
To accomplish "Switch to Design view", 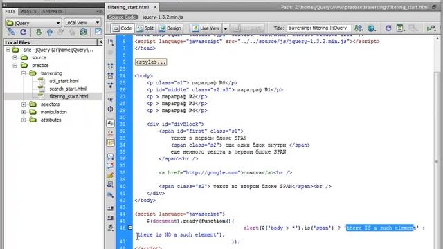I will click(x=170, y=28).
